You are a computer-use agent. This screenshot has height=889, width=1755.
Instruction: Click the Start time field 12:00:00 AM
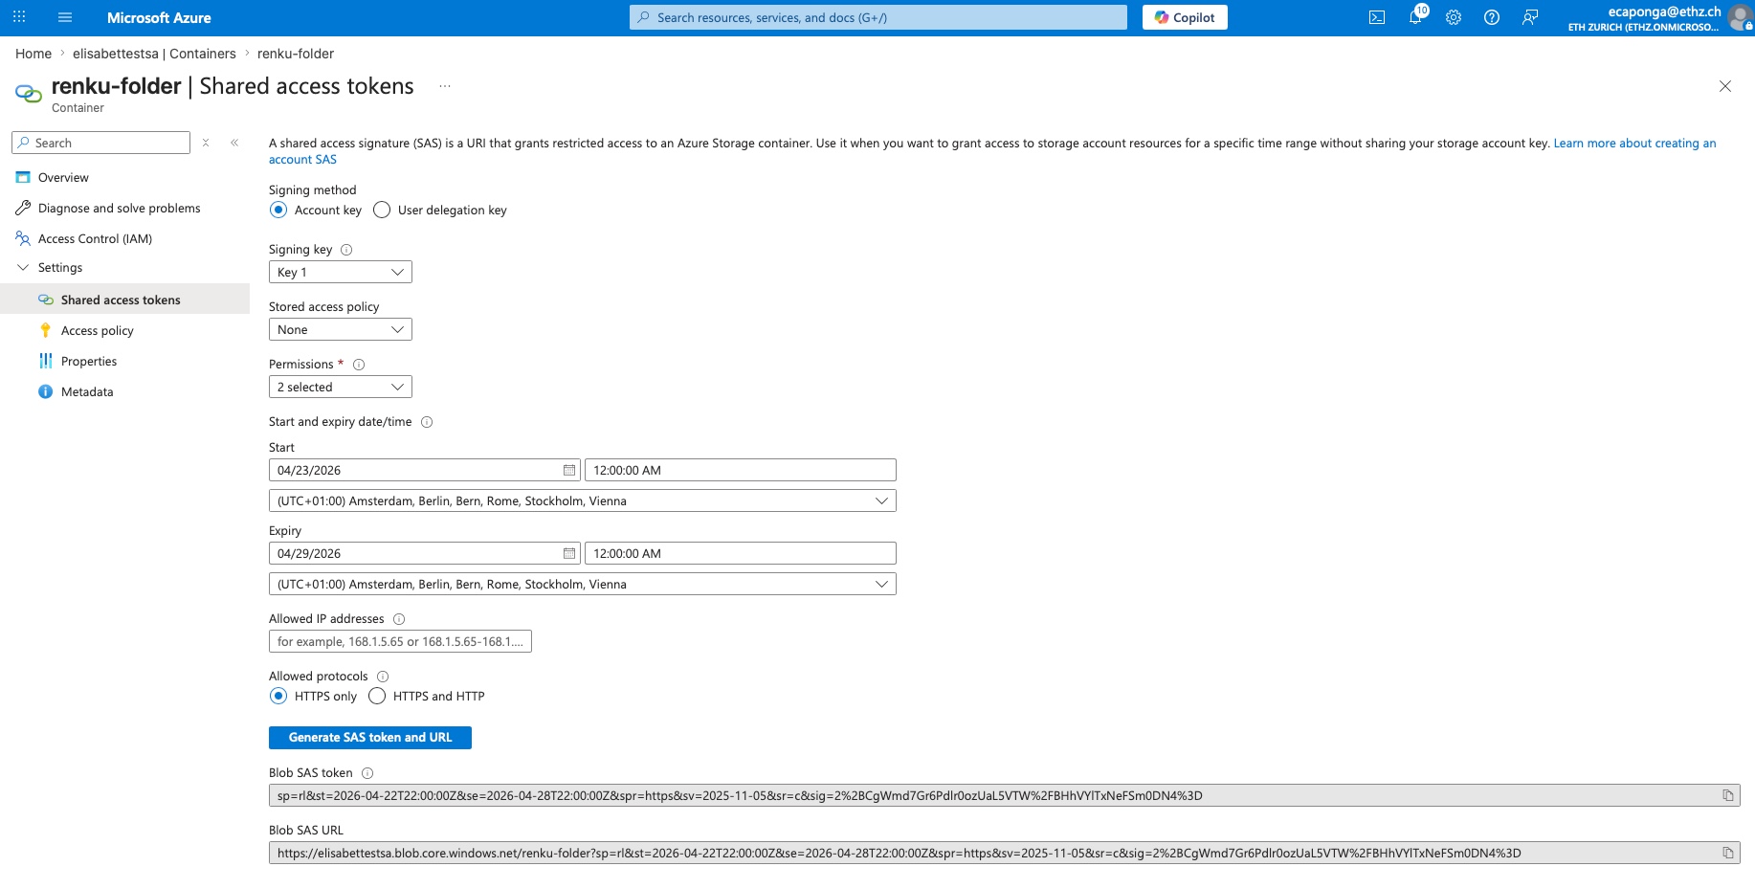pos(741,470)
